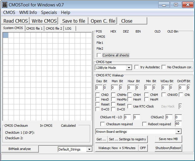This screenshot has height=161, width=195.
Task: Expand the 128Byte Mode dropdown
Action: (129, 68)
